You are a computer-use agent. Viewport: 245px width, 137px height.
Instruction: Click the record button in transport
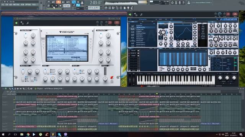(x=60, y=6)
